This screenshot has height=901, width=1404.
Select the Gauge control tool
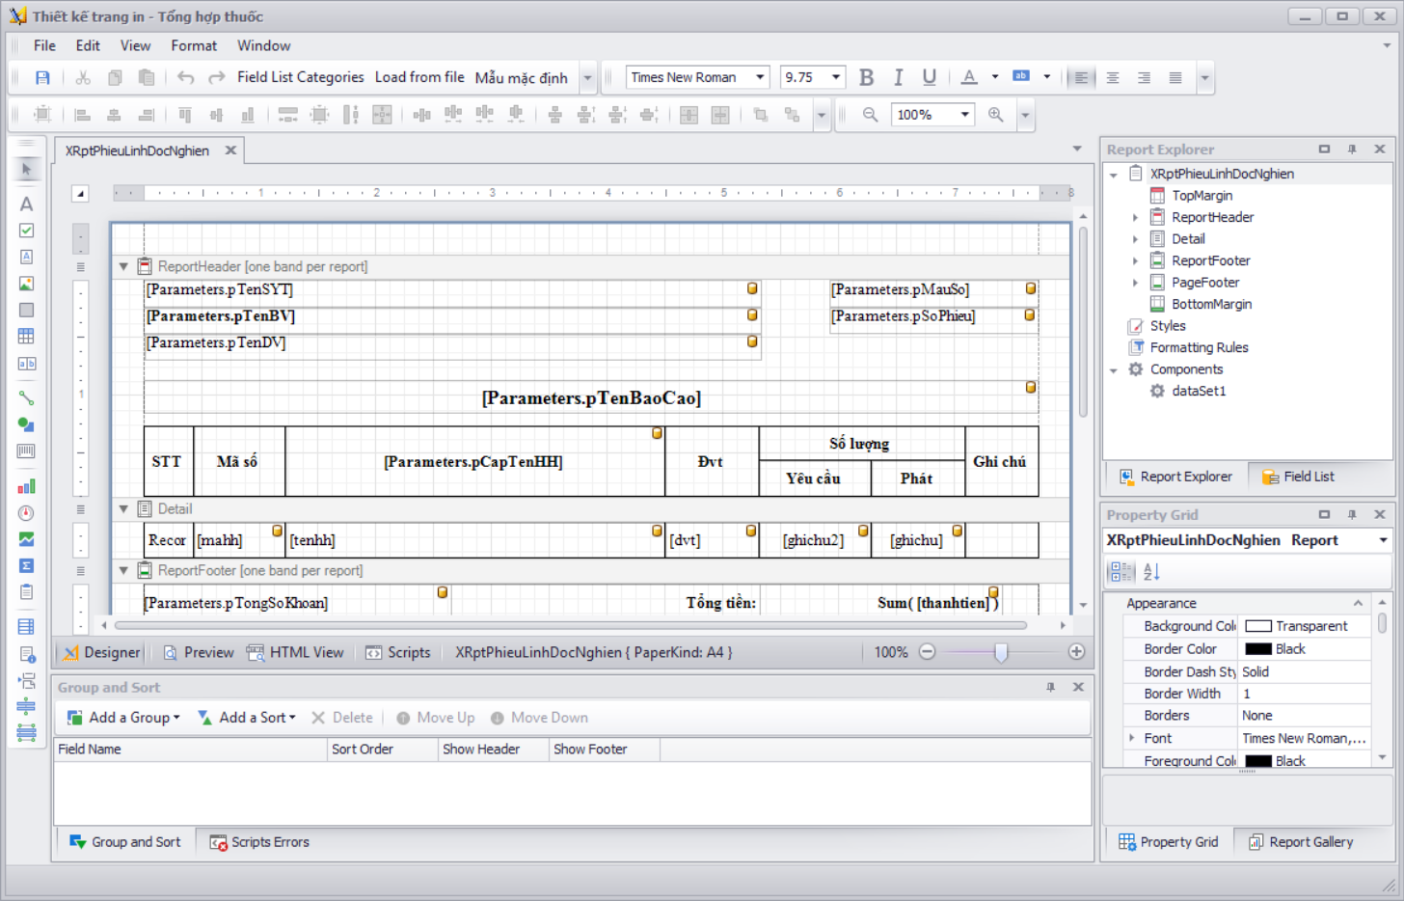(26, 513)
